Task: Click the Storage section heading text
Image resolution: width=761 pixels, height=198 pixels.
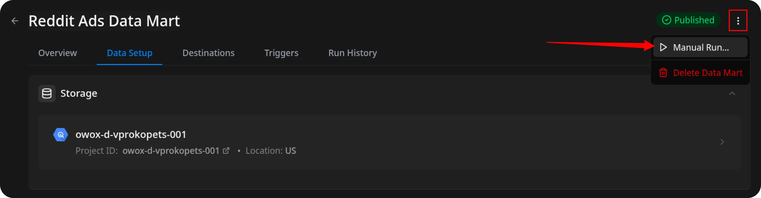Action: (79, 93)
